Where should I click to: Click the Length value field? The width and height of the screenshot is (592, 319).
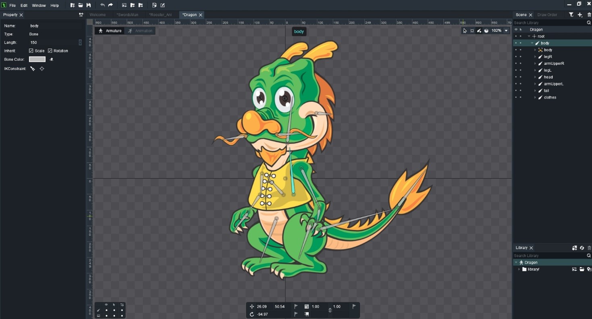click(x=53, y=43)
